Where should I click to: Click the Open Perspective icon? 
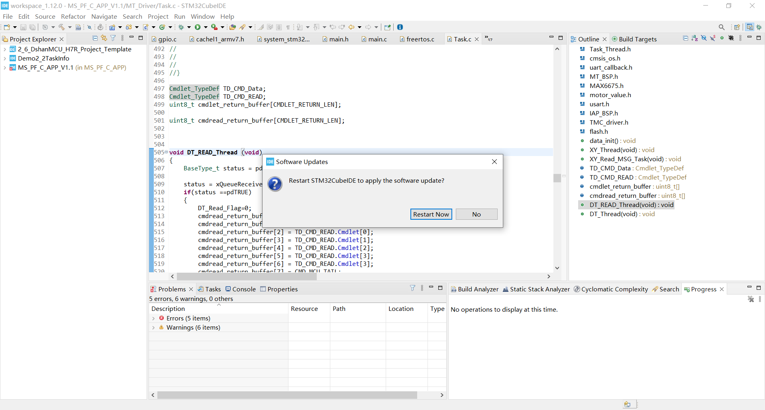click(737, 27)
